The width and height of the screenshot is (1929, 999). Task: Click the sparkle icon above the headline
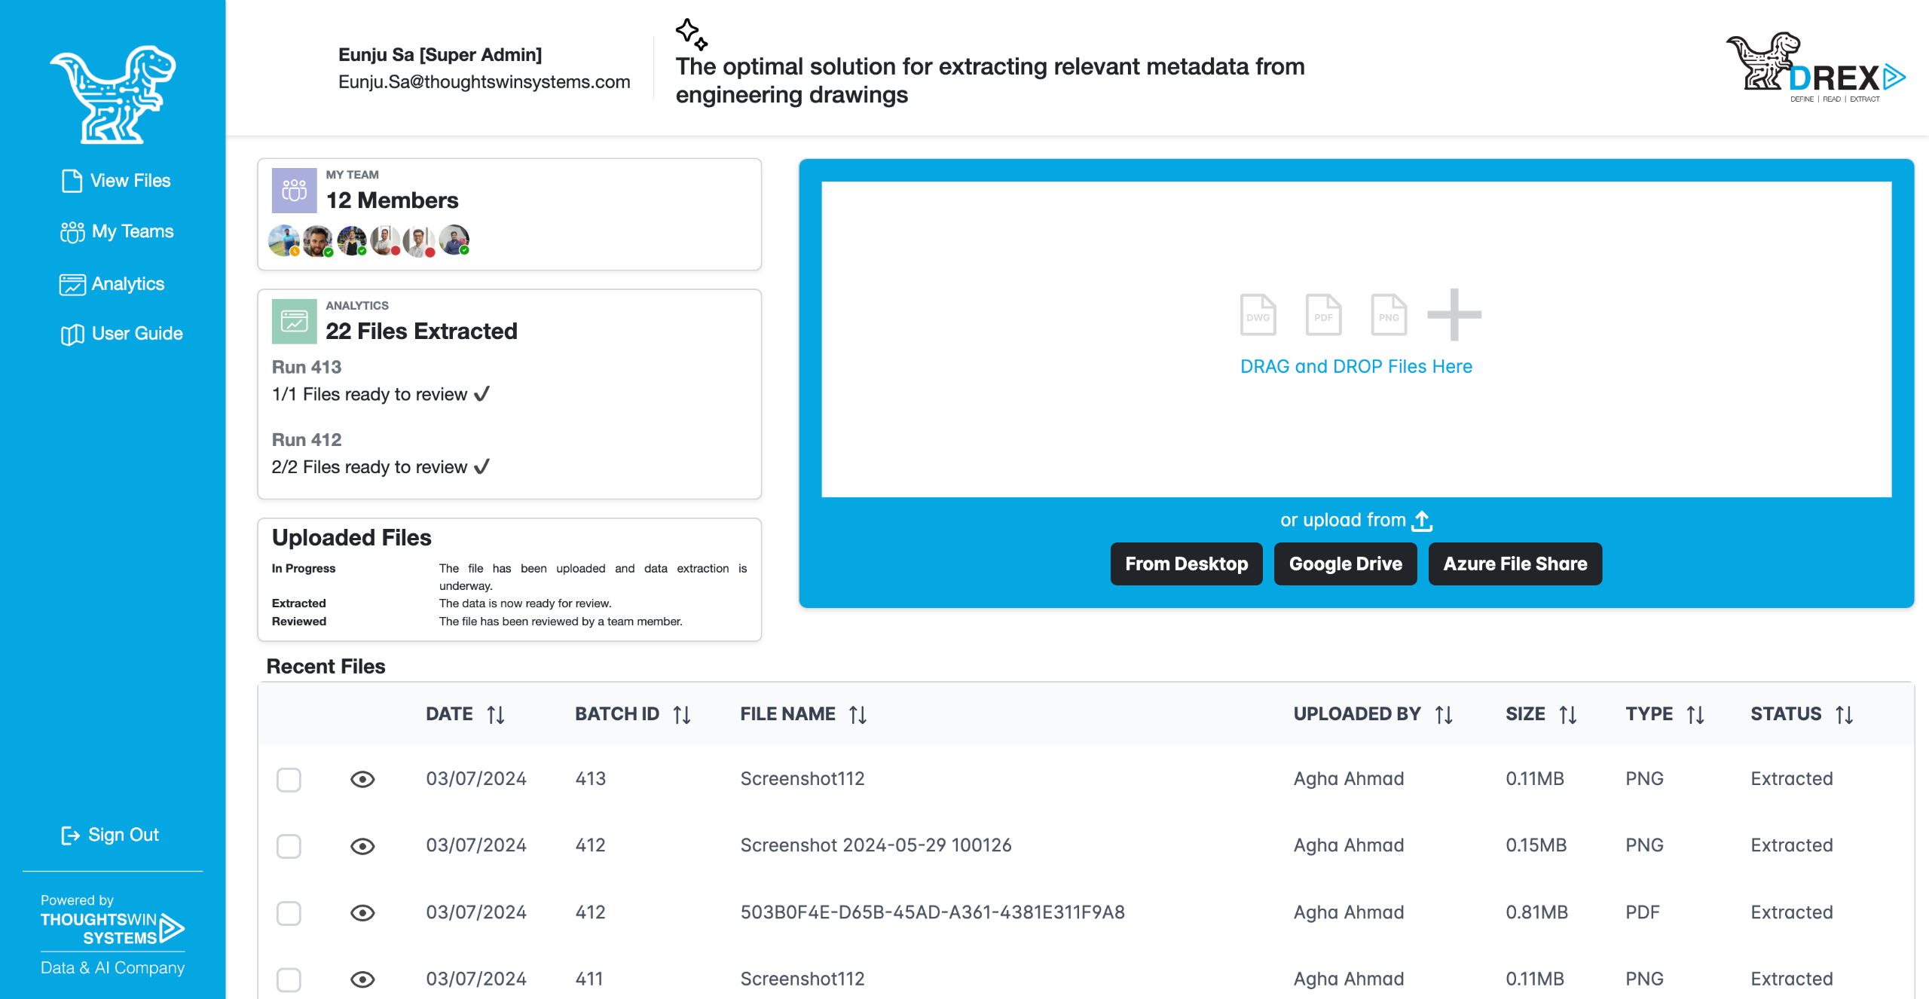(691, 34)
